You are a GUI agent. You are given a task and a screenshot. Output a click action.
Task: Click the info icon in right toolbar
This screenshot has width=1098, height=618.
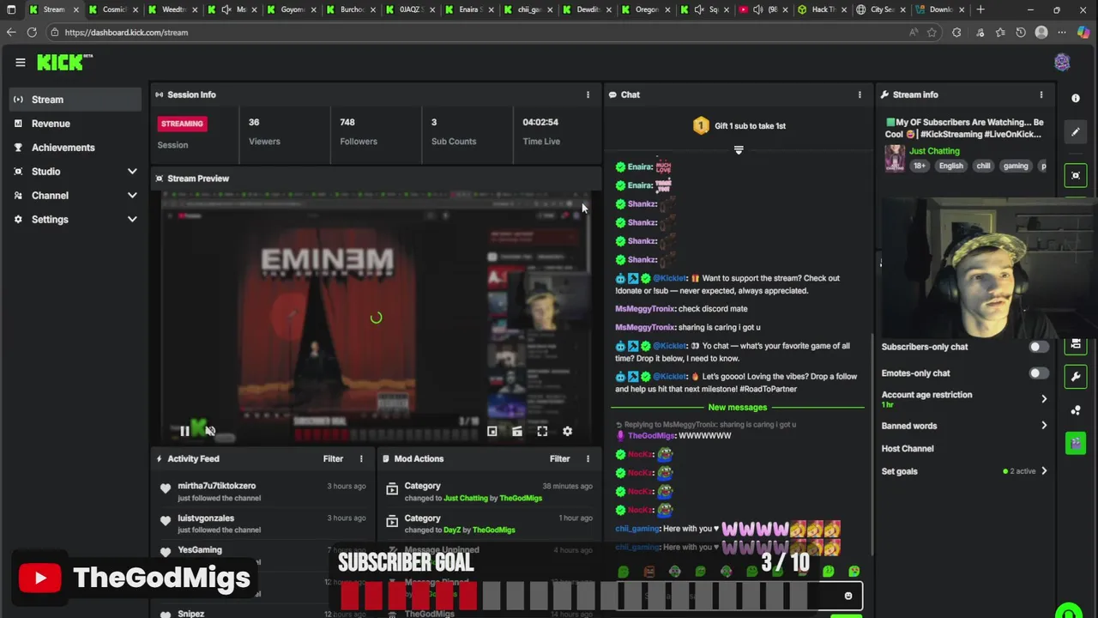tap(1076, 98)
